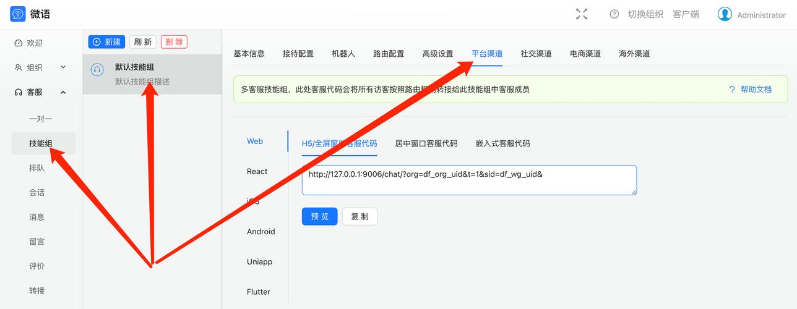Switch to the 平台渠道 tab

tap(487, 54)
